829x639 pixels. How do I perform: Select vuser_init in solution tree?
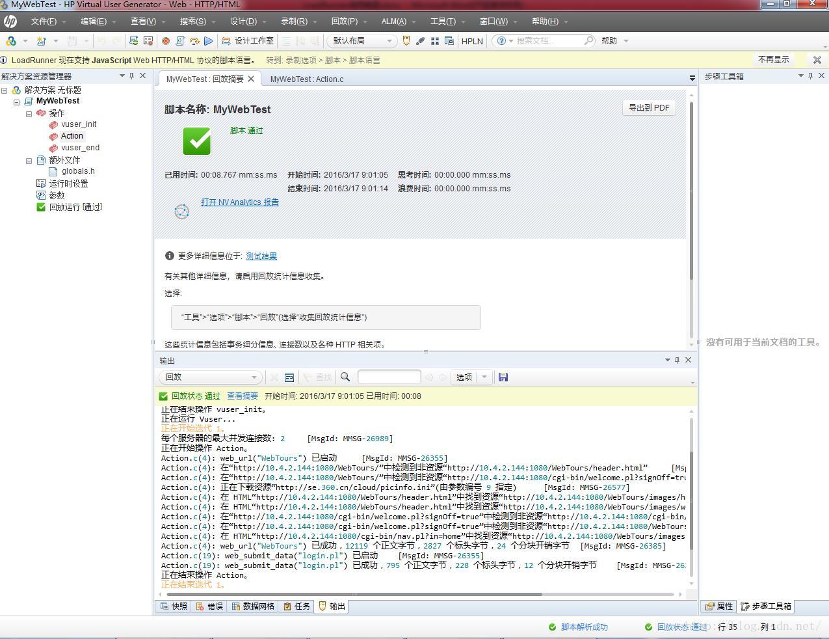pyautogui.click(x=79, y=124)
